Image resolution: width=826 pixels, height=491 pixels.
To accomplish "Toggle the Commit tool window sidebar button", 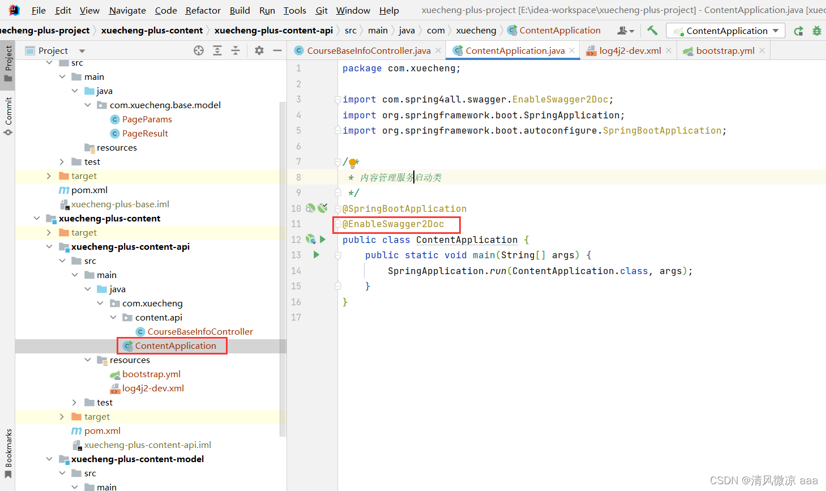I will click(8, 116).
